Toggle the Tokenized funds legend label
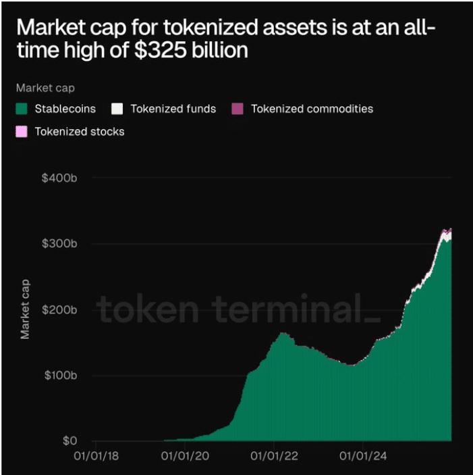 click(173, 109)
